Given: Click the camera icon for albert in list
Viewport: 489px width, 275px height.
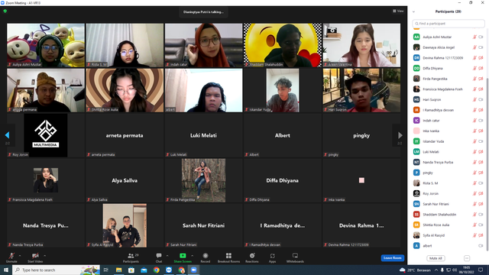Looking at the screenshot, I should (481, 246).
